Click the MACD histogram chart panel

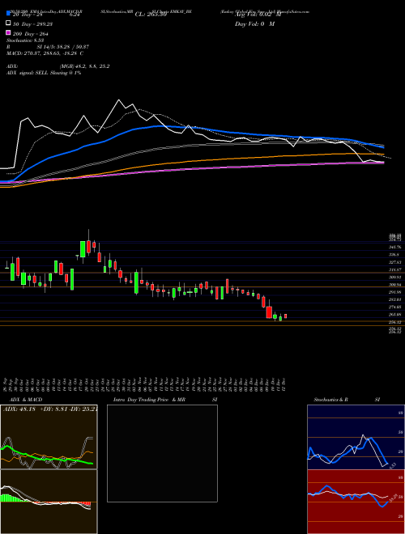point(49,502)
